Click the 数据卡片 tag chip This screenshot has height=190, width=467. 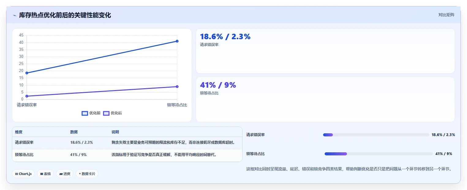coord(87,174)
